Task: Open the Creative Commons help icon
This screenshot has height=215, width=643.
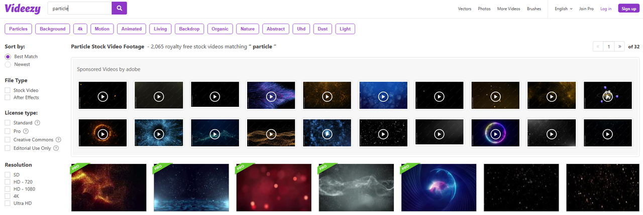Action: (x=58, y=140)
